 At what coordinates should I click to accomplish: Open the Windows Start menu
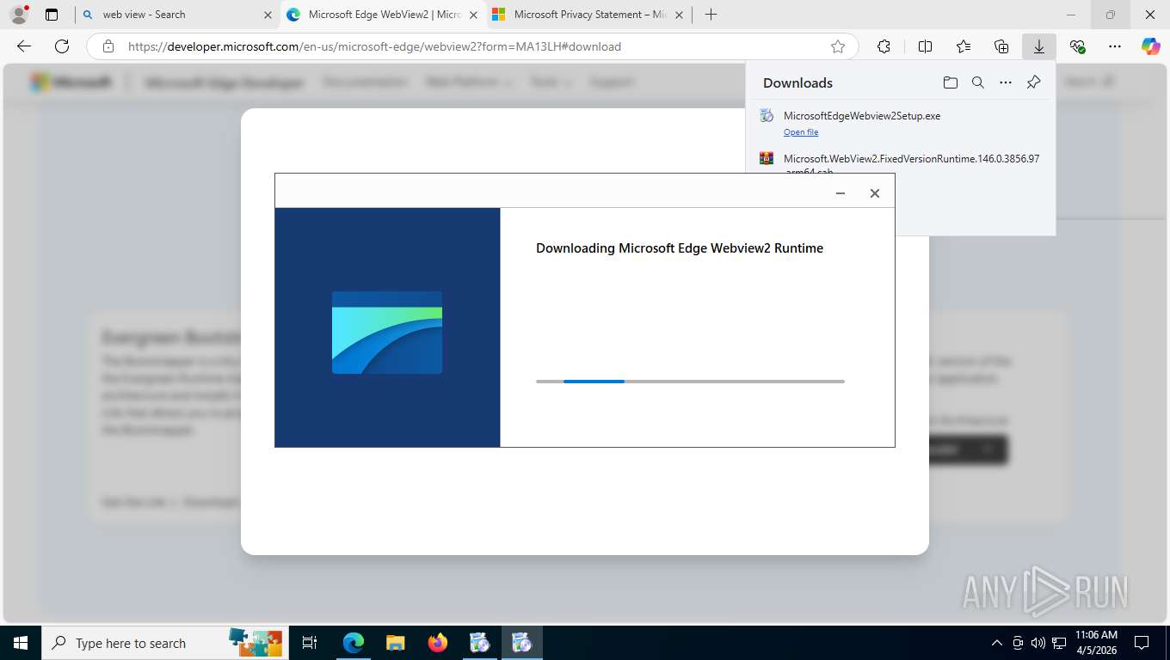[x=21, y=643]
